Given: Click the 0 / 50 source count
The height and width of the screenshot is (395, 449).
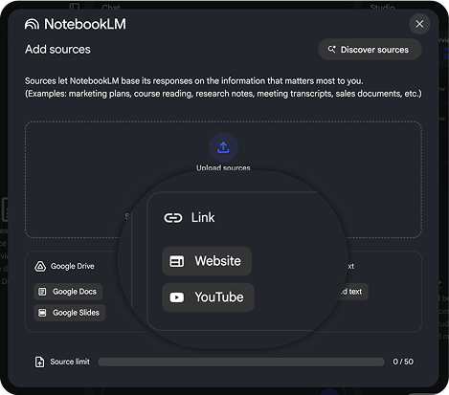Looking at the screenshot, I should point(403,362).
